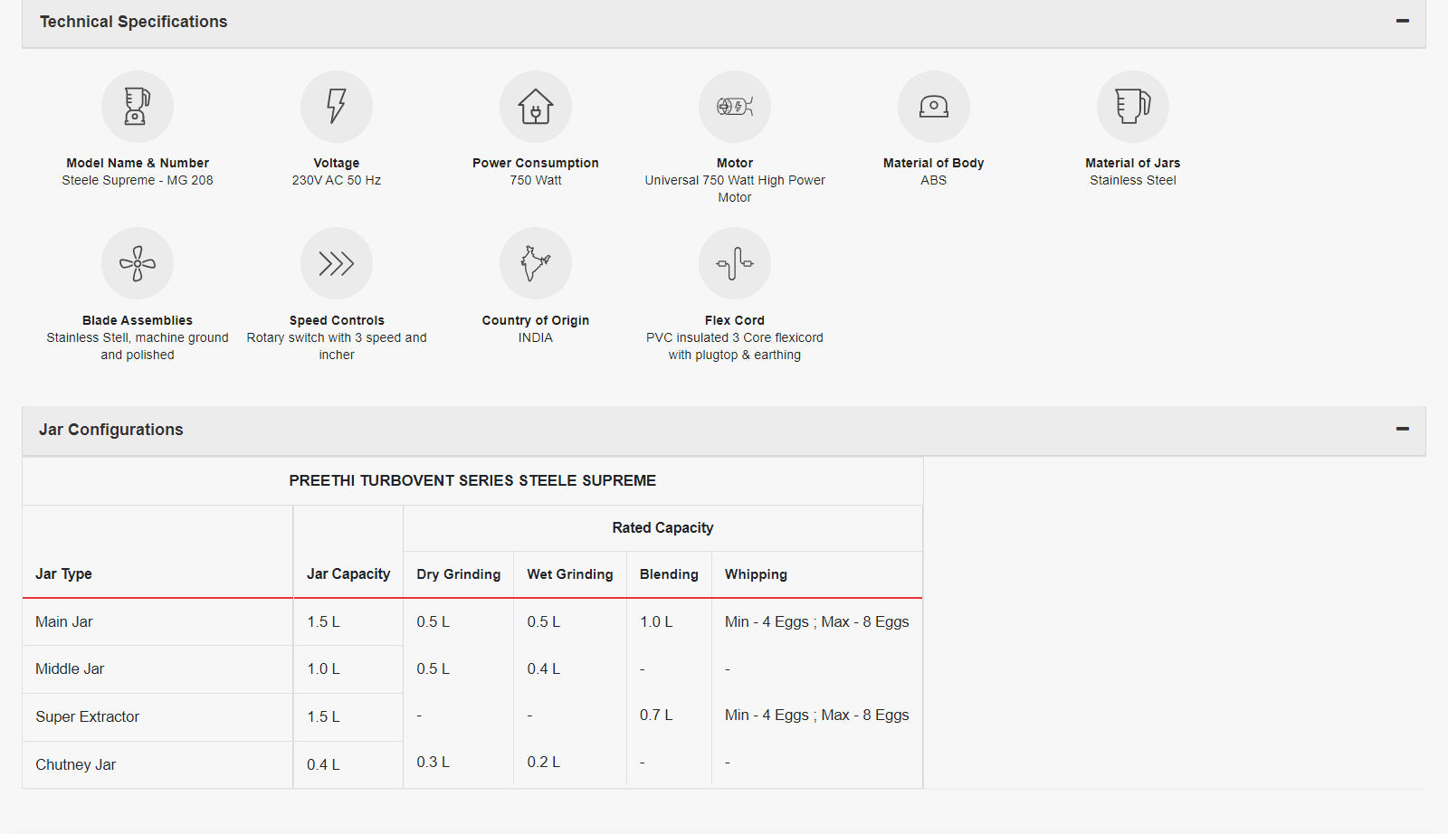This screenshot has height=834, width=1448.
Task: Select Middle Jar dry grinding '0.5 L' cell
Action: (x=433, y=668)
